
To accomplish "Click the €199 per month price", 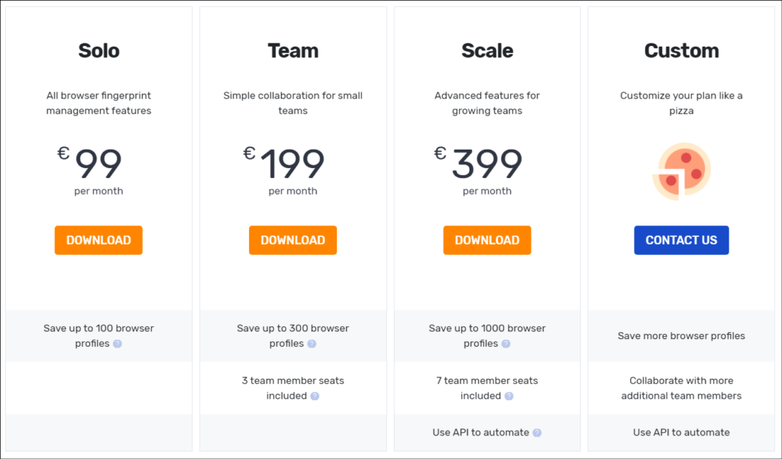I will coord(284,170).
